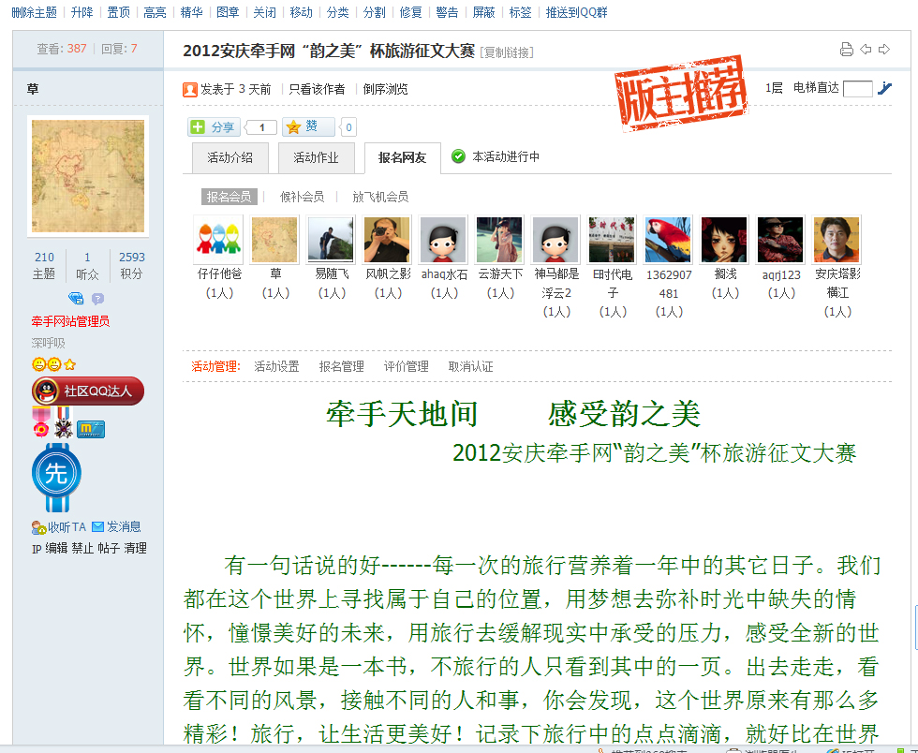
Task: Switch to the 活动作业 tab
Action: click(317, 157)
